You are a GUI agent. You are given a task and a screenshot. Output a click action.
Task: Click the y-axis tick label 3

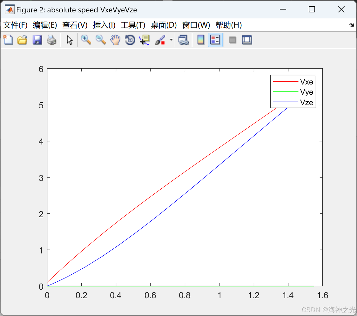pos(41,178)
